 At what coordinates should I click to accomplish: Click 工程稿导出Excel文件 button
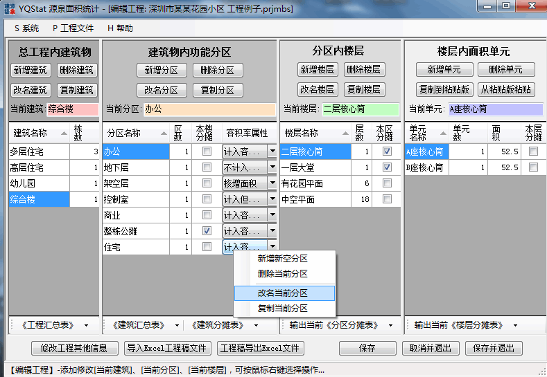pyautogui.click(x=260, y=348)
